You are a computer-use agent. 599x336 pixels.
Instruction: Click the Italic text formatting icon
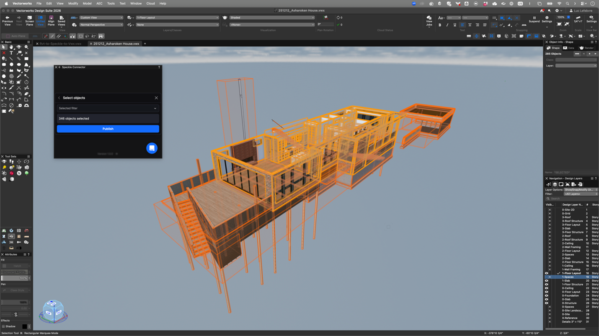tap(447, 25)
